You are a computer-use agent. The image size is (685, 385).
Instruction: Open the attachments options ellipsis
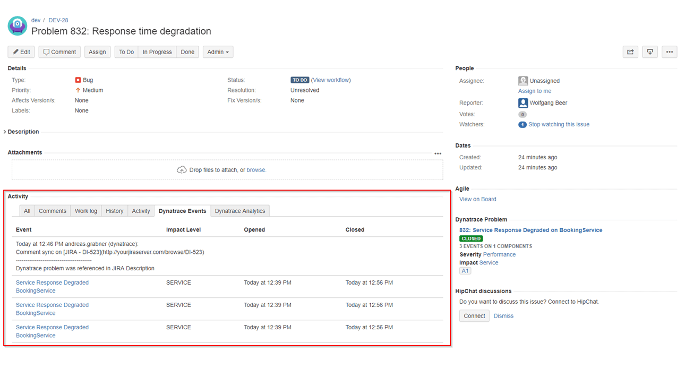438,153
